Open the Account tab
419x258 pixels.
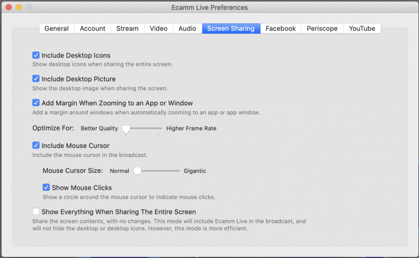tap(92, 28)
